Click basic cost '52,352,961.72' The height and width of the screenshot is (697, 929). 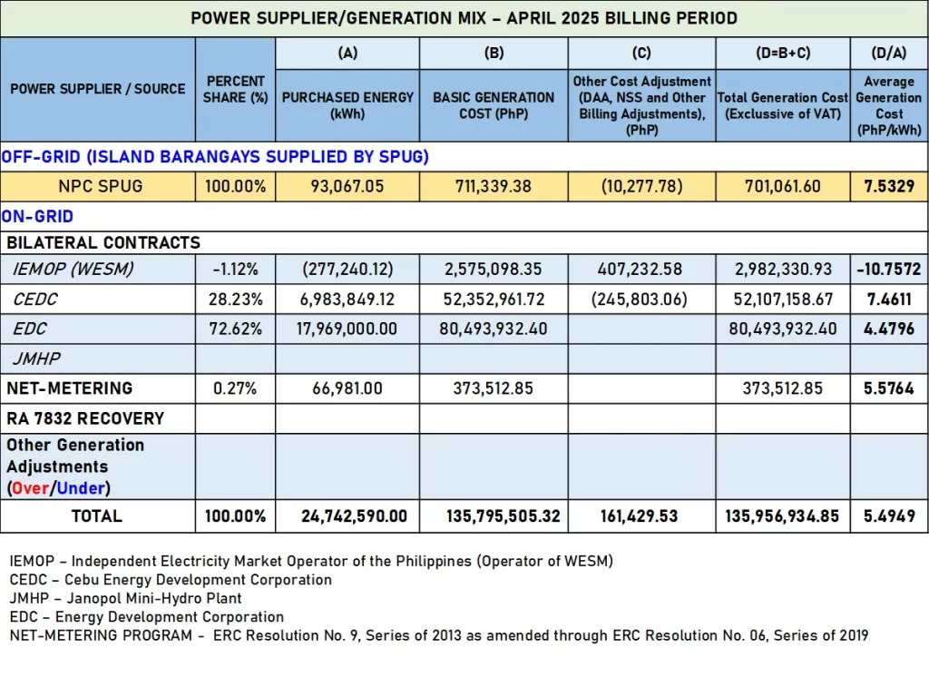pos(494,299)
